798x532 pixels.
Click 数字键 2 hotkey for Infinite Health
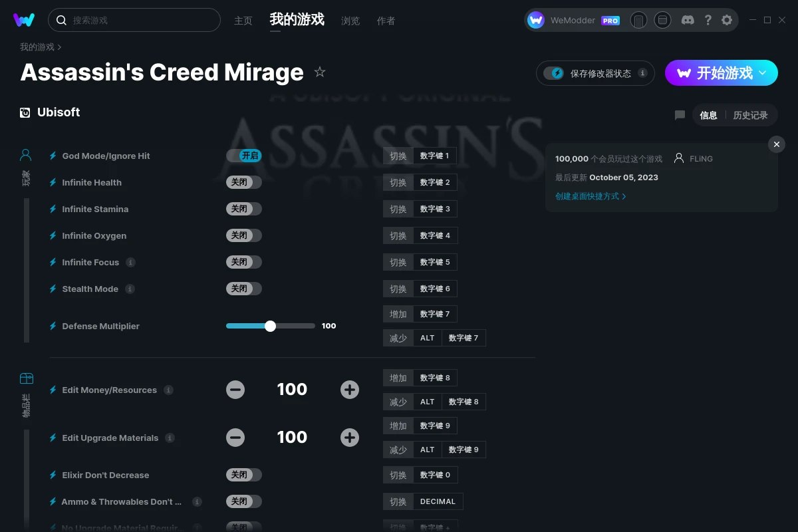(x=435, y=182)
